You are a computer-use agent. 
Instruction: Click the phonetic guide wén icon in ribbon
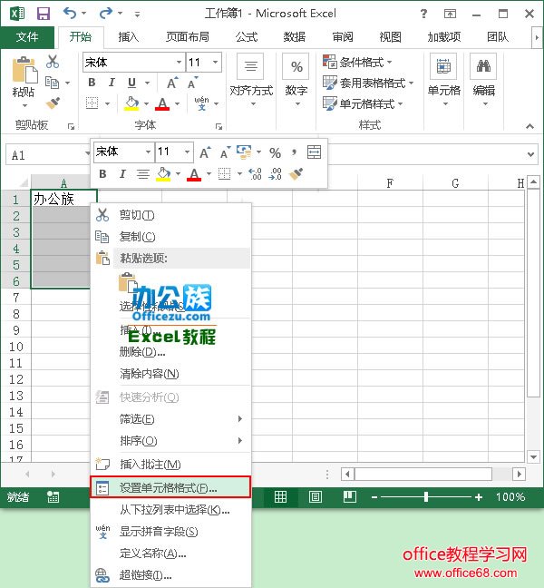(x=201, y=103)
